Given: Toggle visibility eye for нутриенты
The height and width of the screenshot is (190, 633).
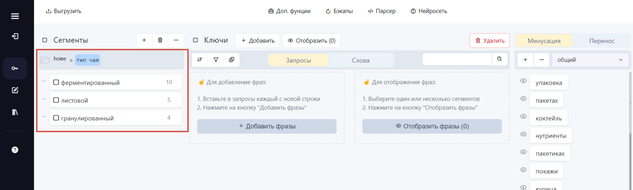Looking at the screenshot, I should (523, 134).
